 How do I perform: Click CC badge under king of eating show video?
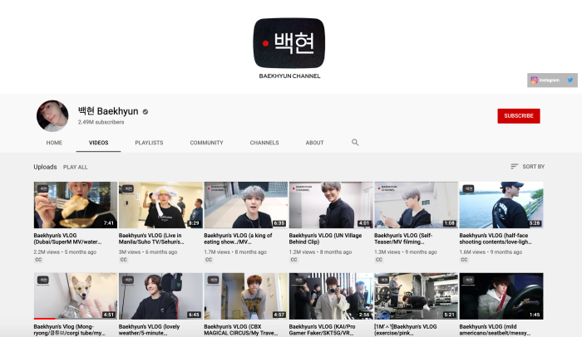[x=209, y=260]
